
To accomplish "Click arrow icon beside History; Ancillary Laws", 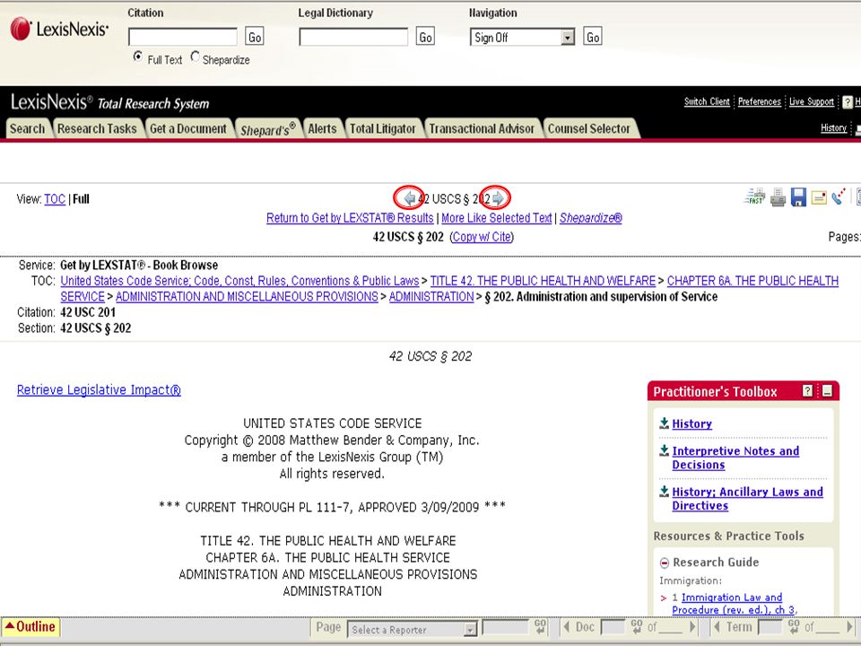I will [664, 491].
